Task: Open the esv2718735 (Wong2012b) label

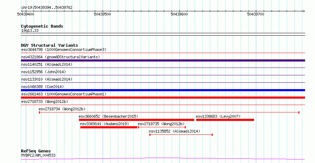Action: [x=161, y=124]
